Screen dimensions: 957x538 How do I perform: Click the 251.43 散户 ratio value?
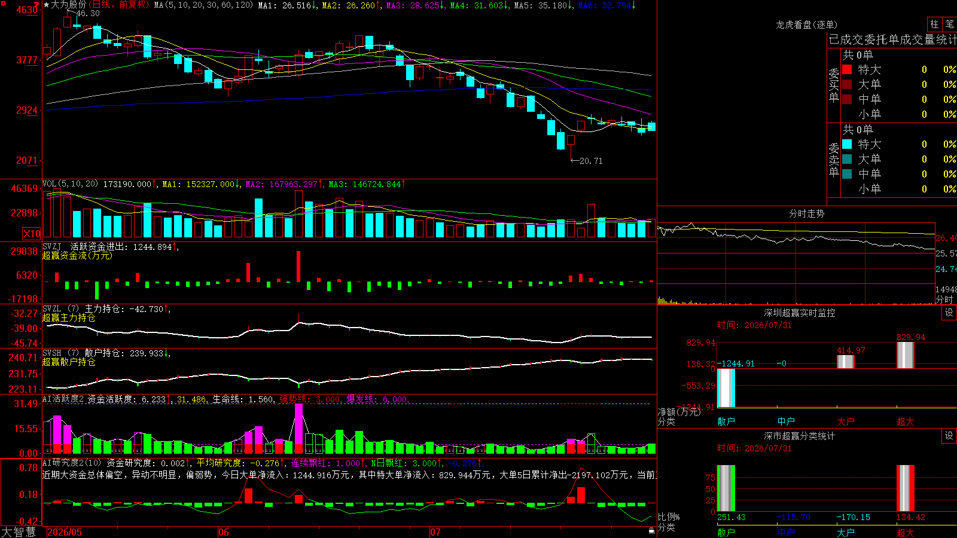pyautogui.click(x=732, y=517)
